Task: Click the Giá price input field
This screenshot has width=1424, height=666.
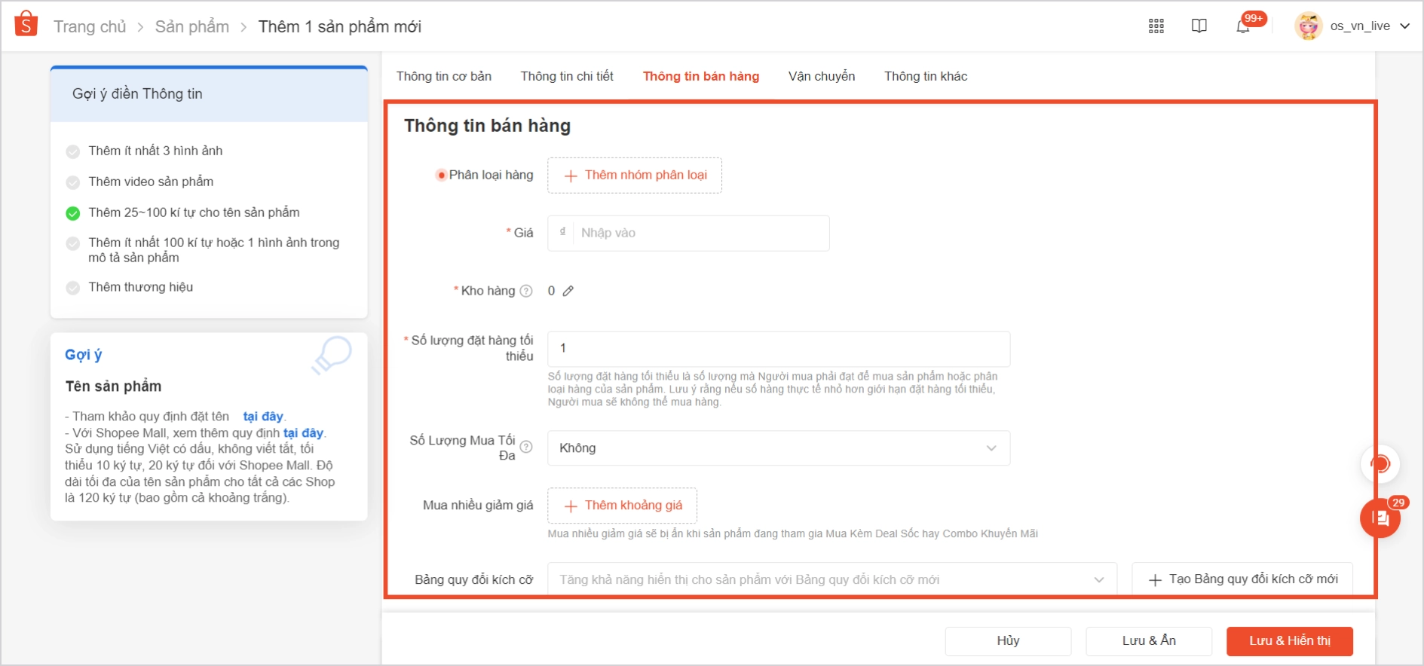Action: pos(688,233)
